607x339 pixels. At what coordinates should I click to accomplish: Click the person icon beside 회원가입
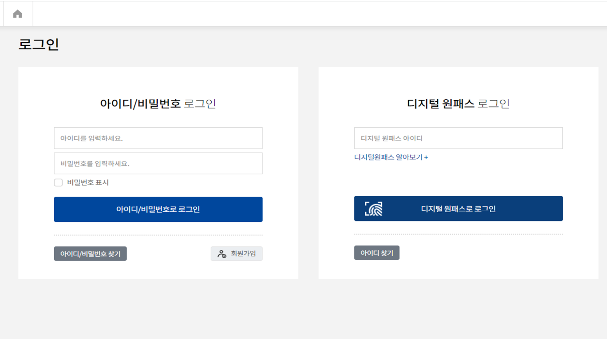(x=222, y=254)
